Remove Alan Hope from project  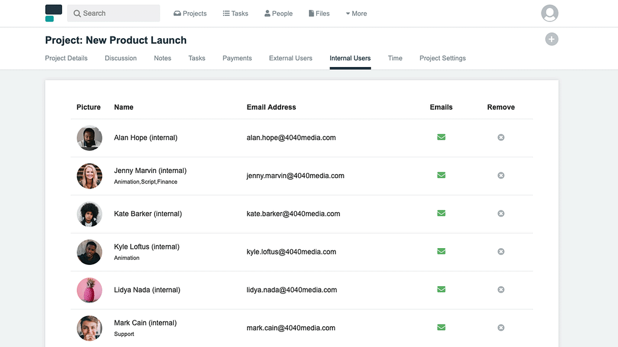click(x=500, y=137)
